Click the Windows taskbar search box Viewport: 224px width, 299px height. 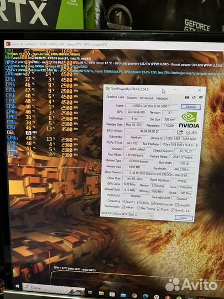[54, 288]
